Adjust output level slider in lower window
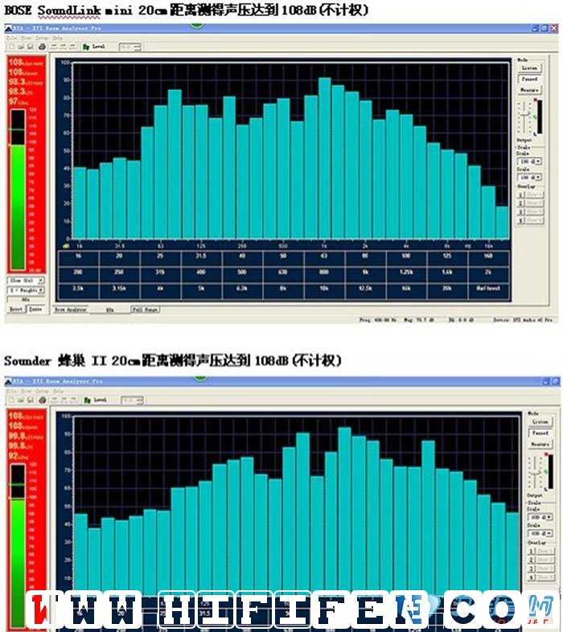 [535, 472]
